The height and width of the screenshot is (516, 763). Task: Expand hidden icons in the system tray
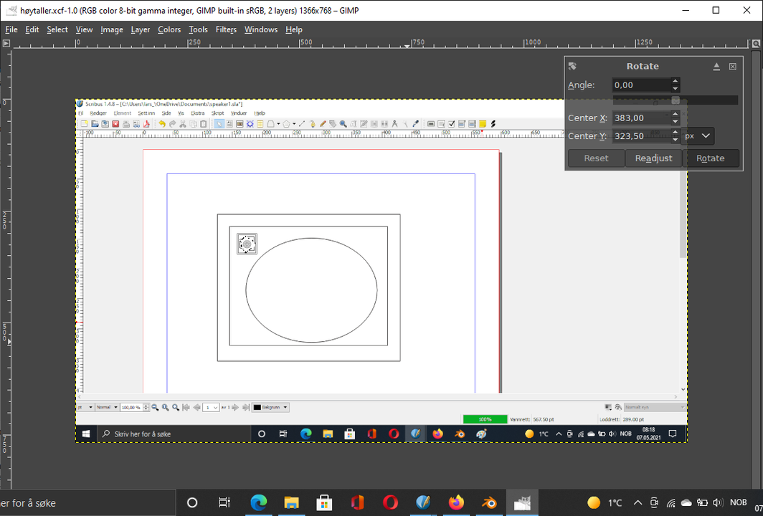638,502
